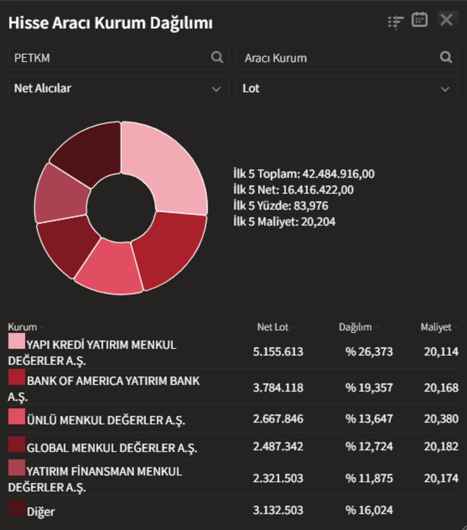Select the Yapı Kredi pink color swatch

point(16,340)
